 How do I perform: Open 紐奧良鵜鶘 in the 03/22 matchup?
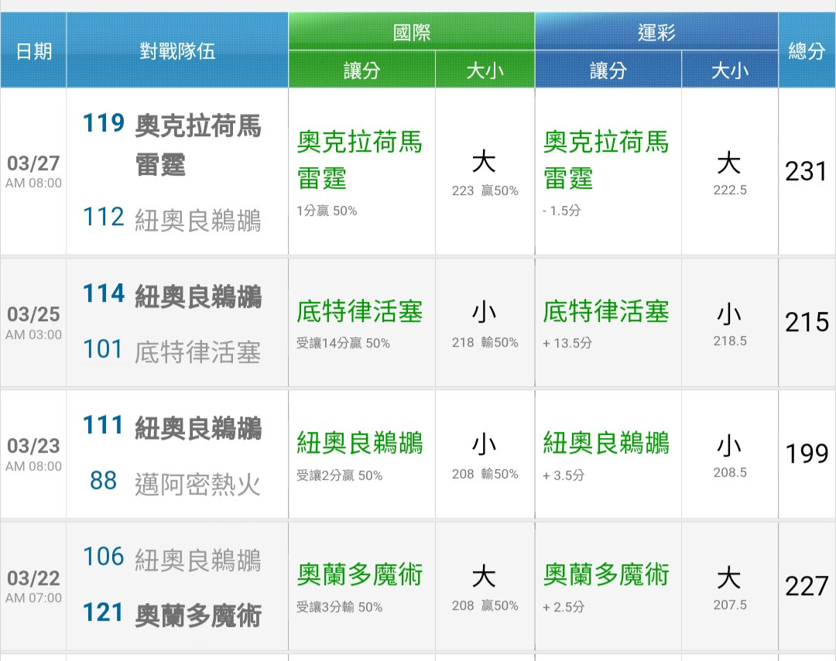pos(198,560)
